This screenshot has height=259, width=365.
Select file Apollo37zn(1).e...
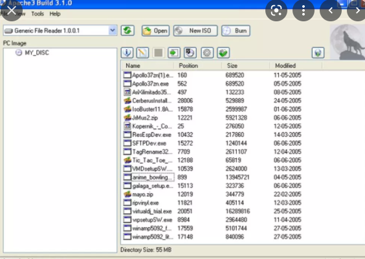tap(153, 76)
